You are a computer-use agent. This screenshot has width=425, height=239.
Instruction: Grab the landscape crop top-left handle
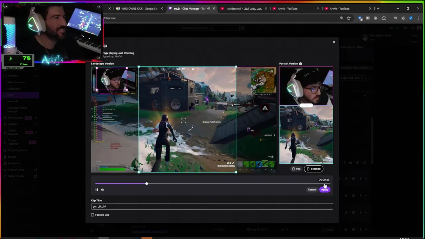coord(139,67)
